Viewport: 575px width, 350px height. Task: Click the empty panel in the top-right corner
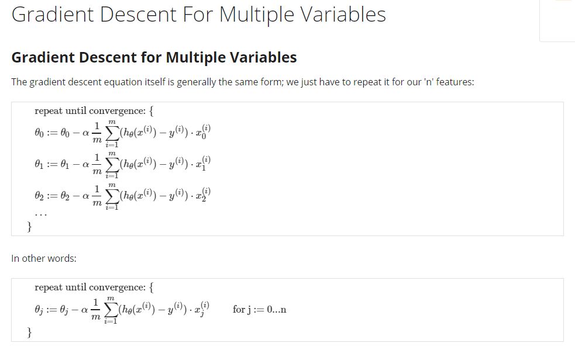click(x=557, y=22)
